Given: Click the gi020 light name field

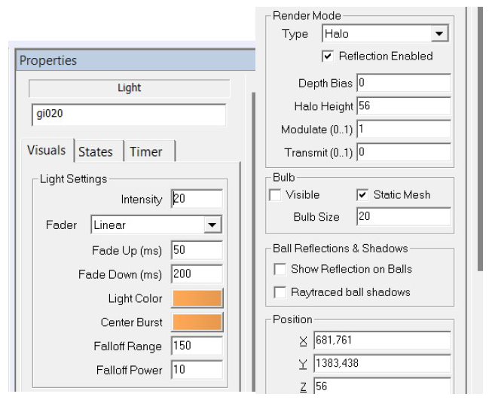Looking at the screenshot, I should [129, 114].
